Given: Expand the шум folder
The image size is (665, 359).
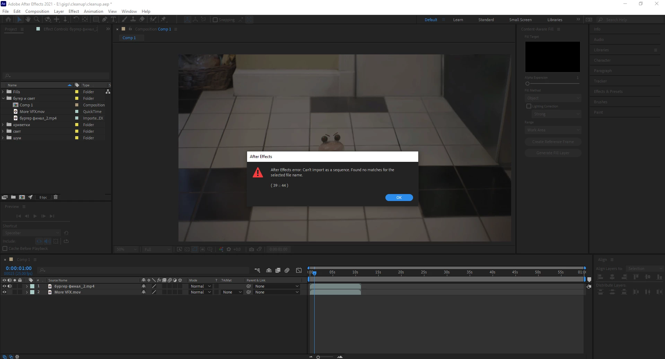Looking at the screenshot, I should pyautogui.click(x=3, y=138).
